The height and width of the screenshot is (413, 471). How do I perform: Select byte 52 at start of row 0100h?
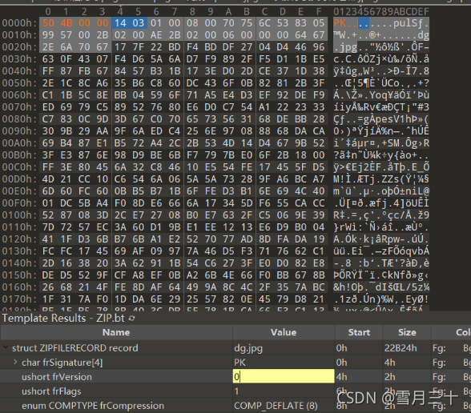tap(48, 215)
